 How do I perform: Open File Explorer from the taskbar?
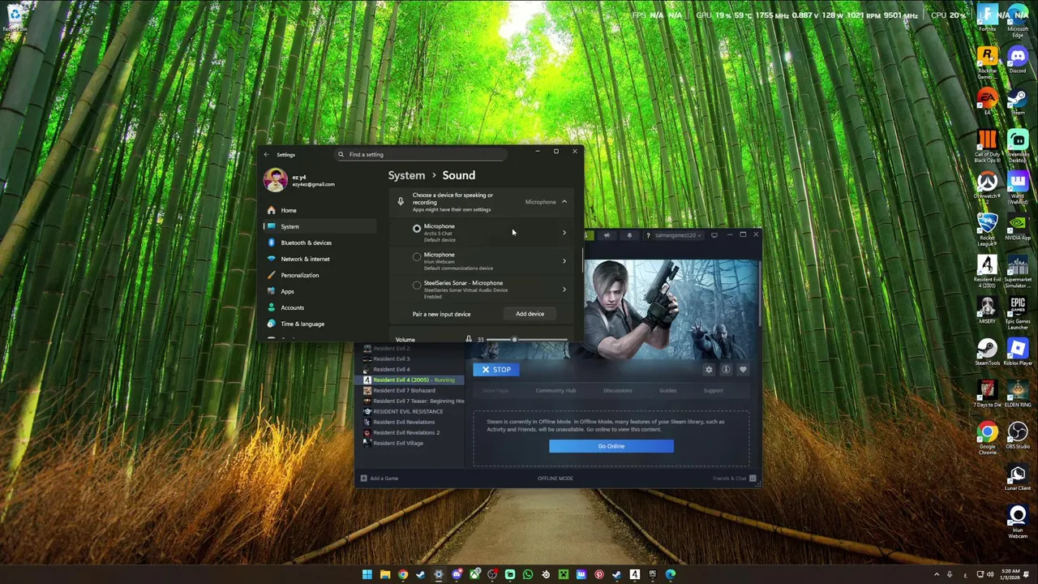[x=385, y=575]
